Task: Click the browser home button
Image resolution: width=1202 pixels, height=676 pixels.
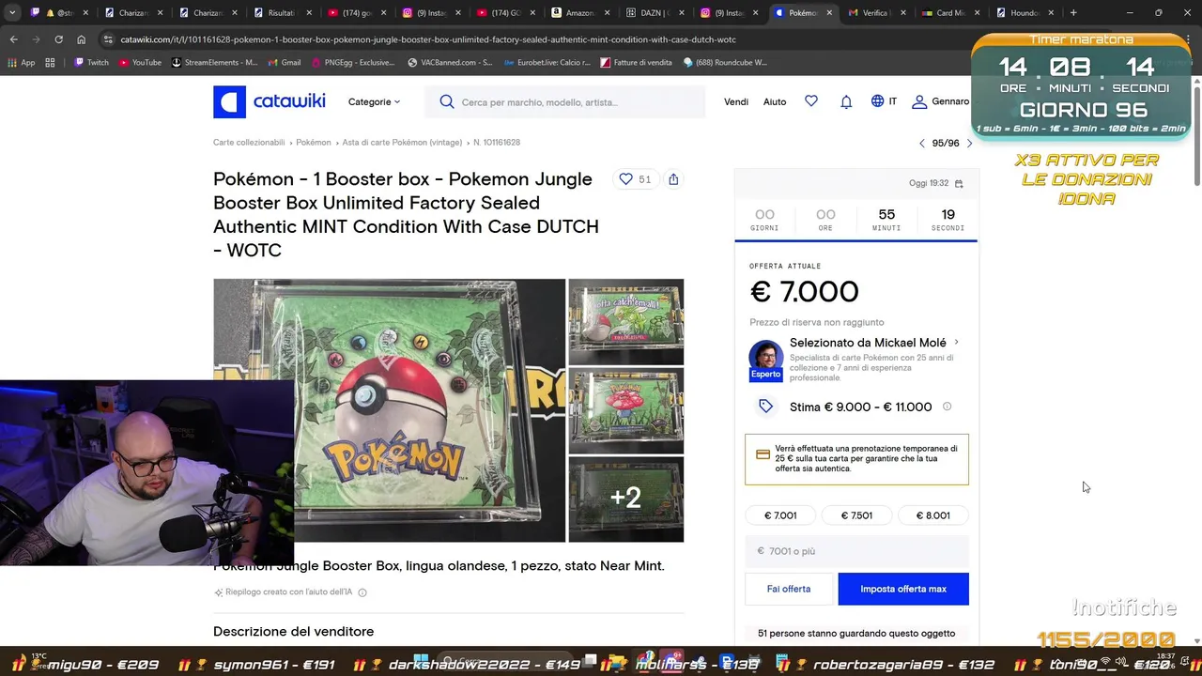Action: (81, 39)
